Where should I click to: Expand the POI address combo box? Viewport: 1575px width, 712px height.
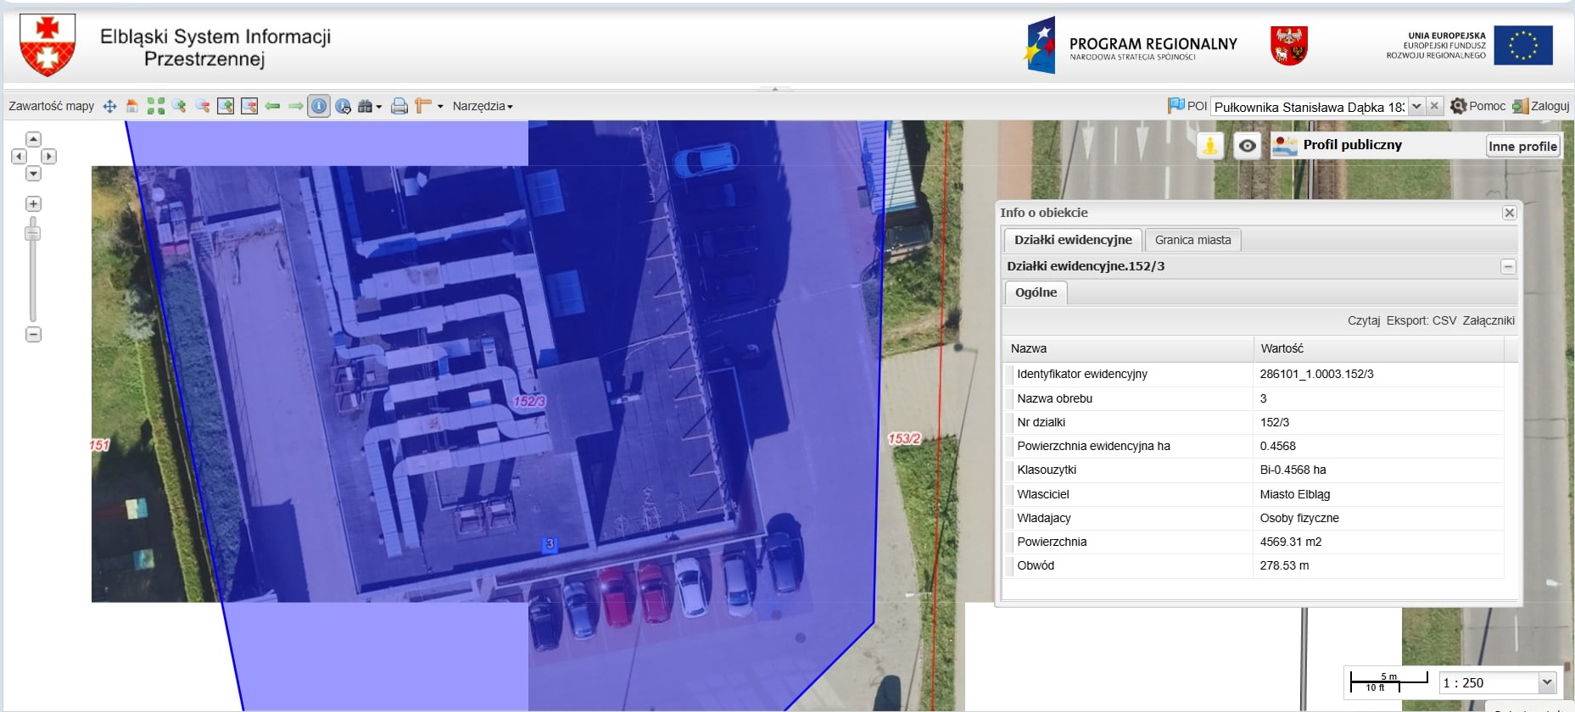click(x=1416, y=106)
